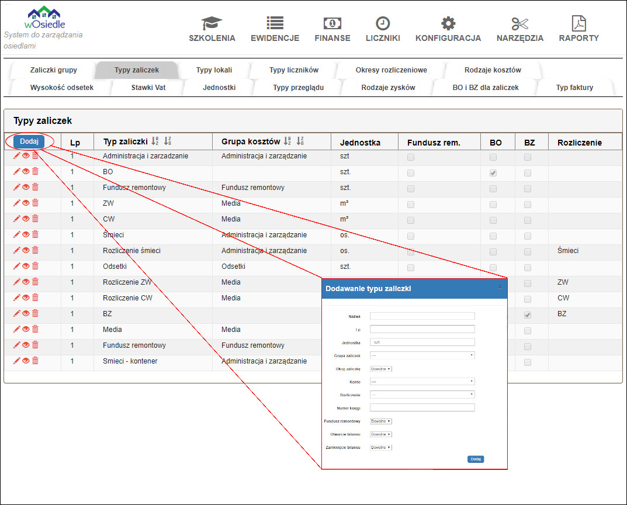Open the LICZNIKI clock icon
The image size is (627, 505).
pyautogui.click(x=383, y=23)
